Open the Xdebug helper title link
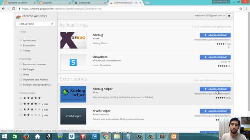 pyautogui.click(x=102, y=89)
